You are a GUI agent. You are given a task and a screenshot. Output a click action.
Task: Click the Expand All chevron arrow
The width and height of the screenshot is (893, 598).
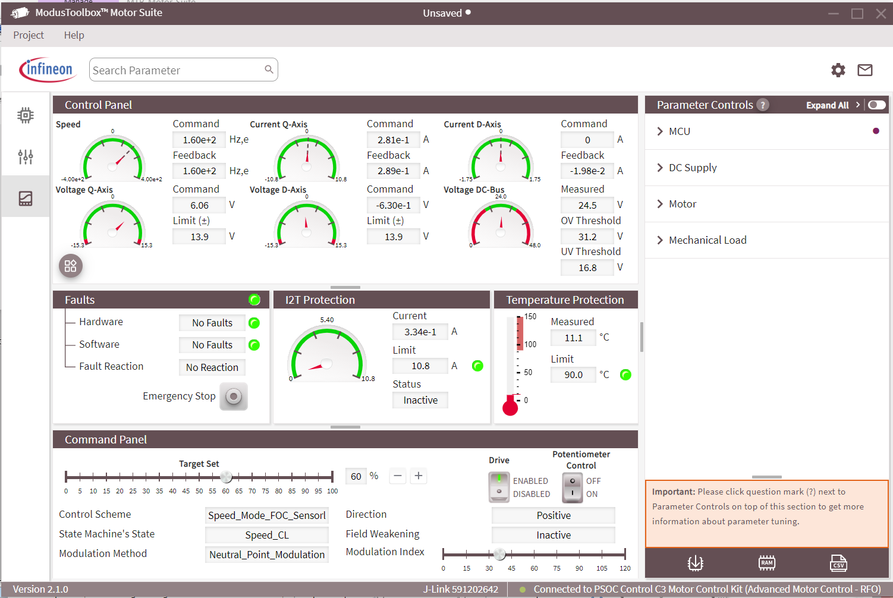tap(857, 105)
